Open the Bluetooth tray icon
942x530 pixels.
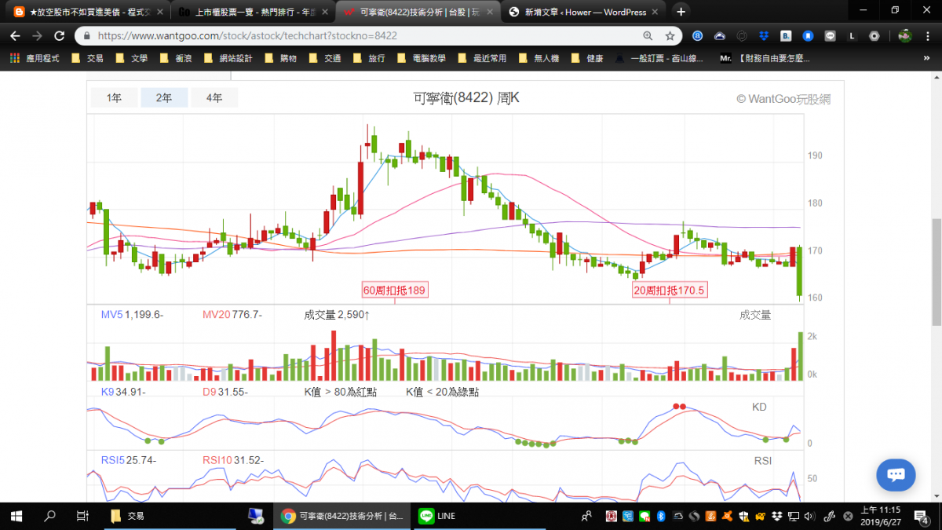pyautogui.click(x=661, y=516)
